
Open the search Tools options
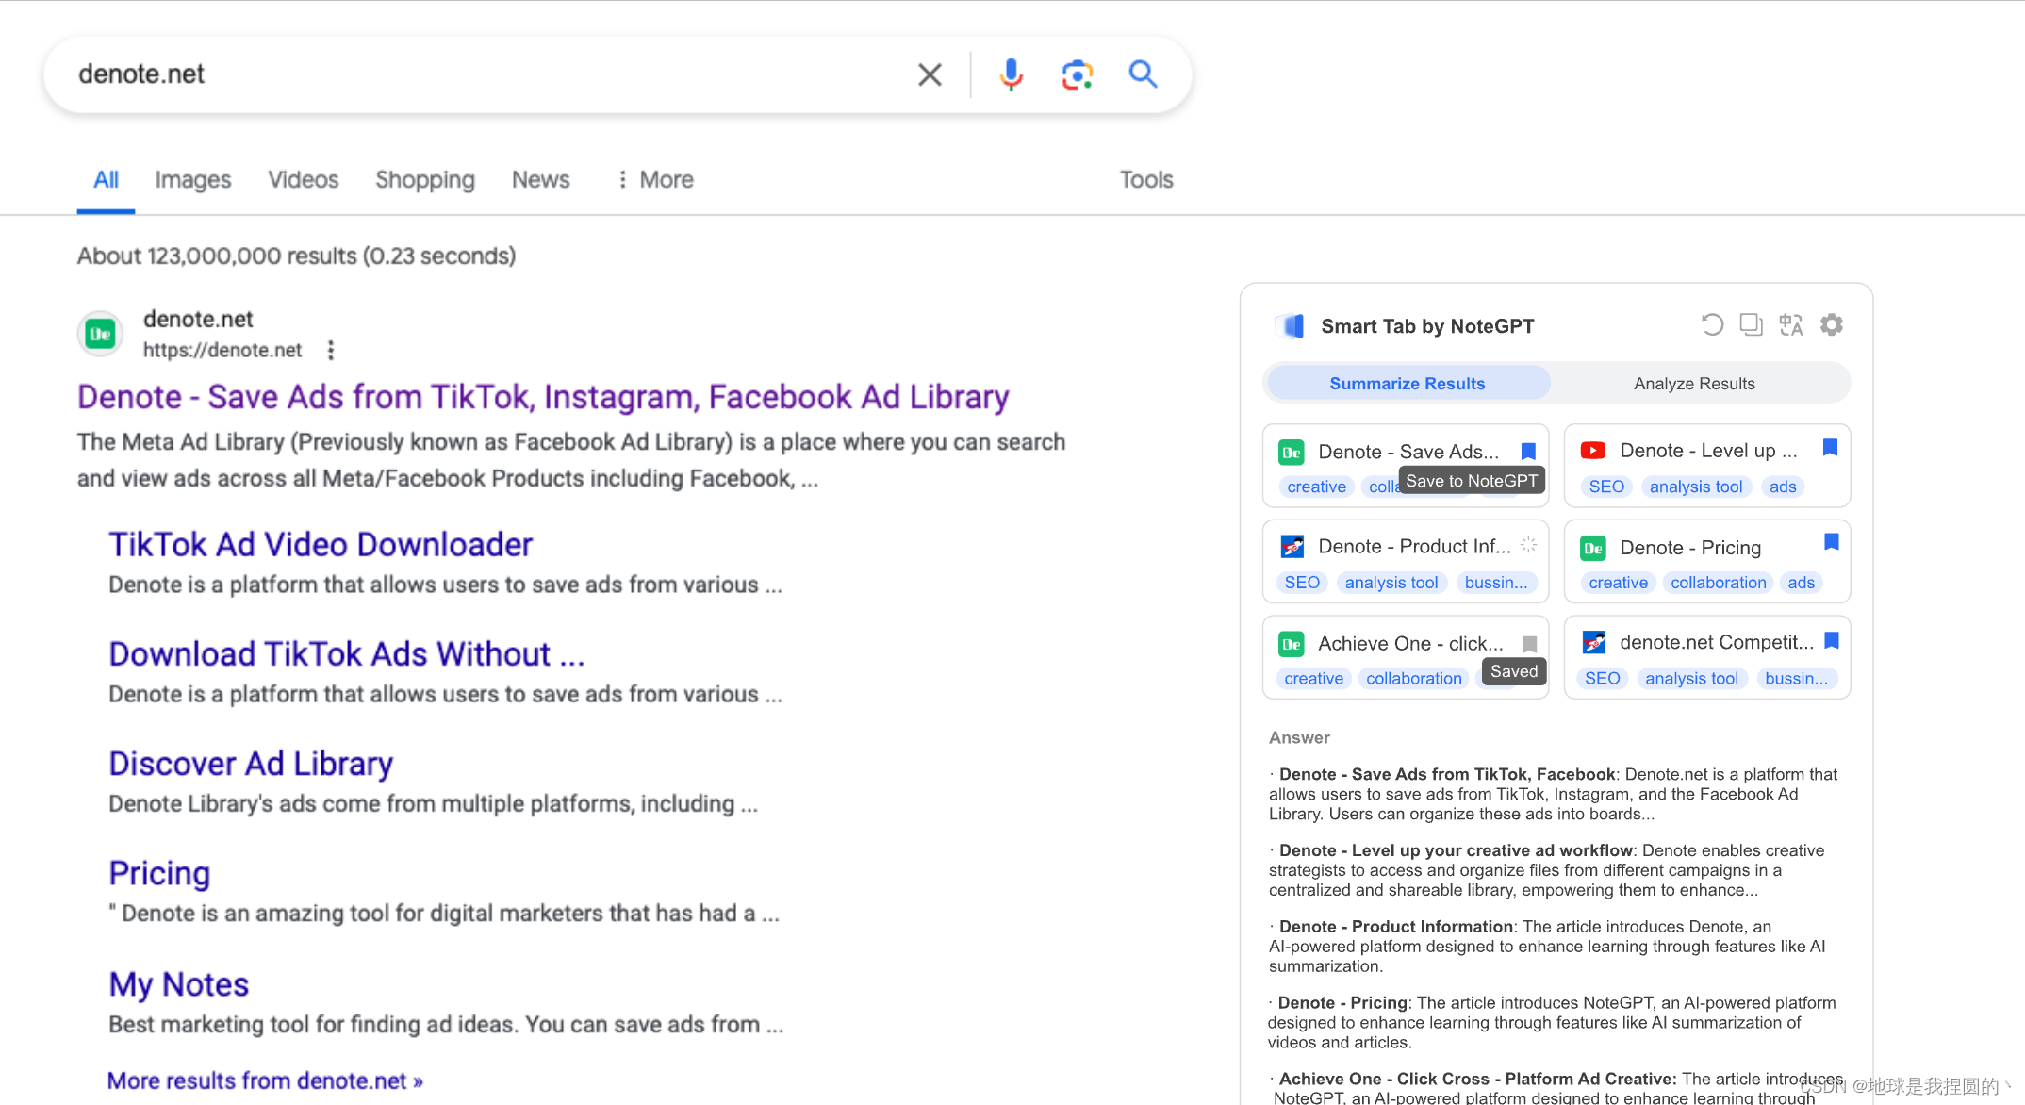point(1145,179)
